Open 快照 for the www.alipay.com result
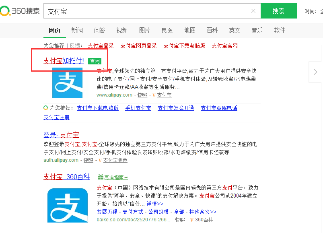 coord(142,95)
